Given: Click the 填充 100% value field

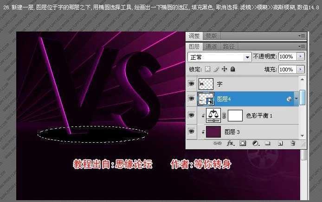Looking at the screenshot, I should pyautogui.click(x=287, y=69).
